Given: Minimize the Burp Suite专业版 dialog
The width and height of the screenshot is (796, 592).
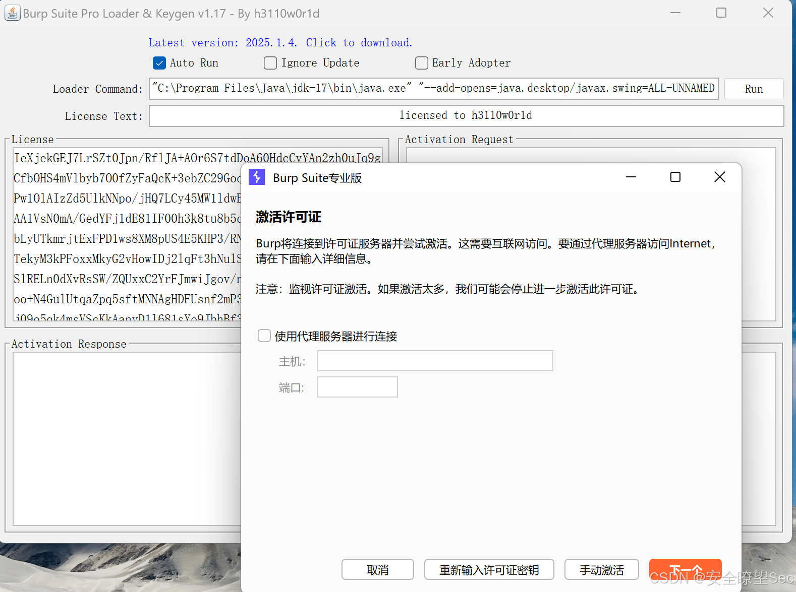Looking at the screenshot, I should (631, 177).
